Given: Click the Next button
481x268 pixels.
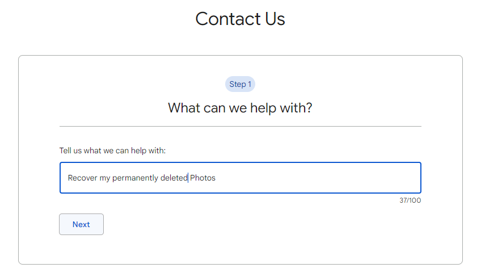Looking at the screenshot, I should coord(81,224).
